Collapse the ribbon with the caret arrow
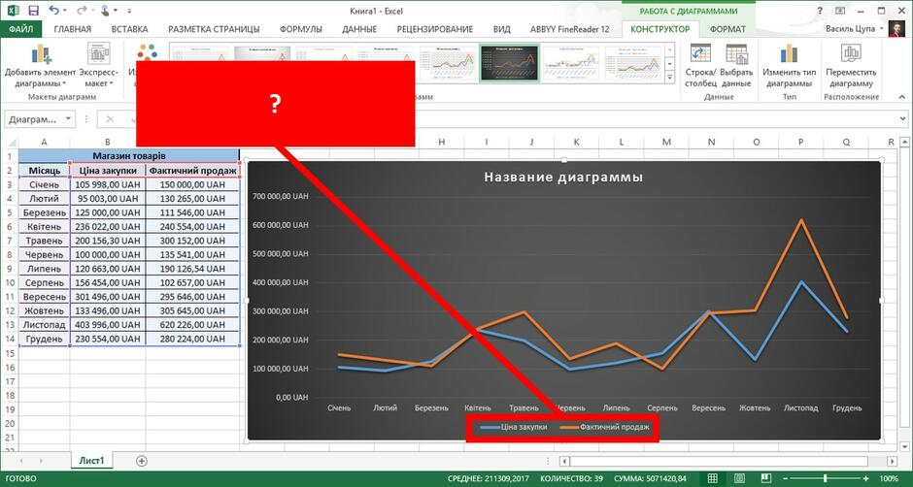The height and width of the screenshot is (487, 913). [902, 97]
